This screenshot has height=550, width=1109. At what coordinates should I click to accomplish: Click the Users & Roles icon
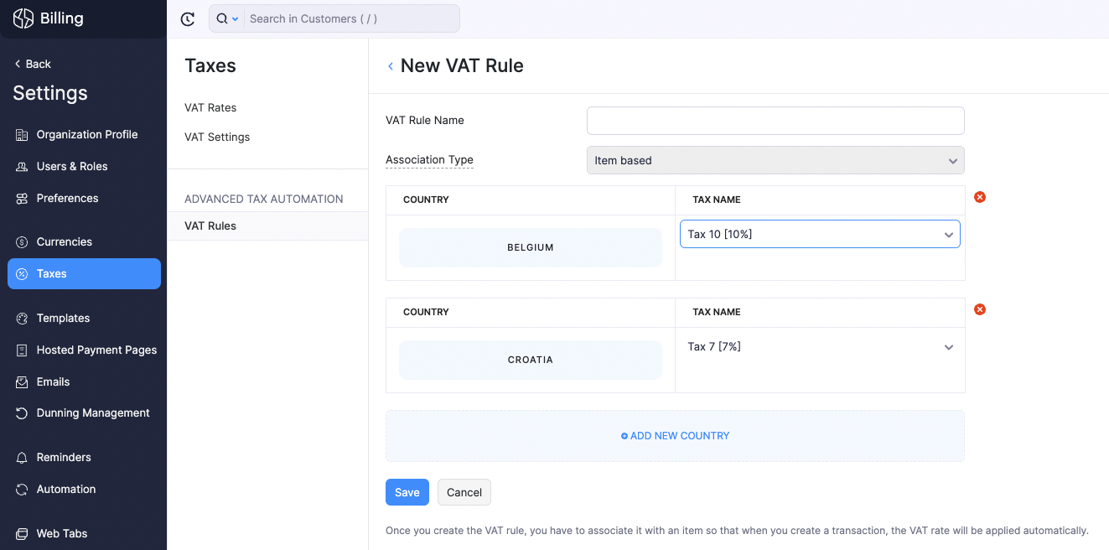coord(21,166)
